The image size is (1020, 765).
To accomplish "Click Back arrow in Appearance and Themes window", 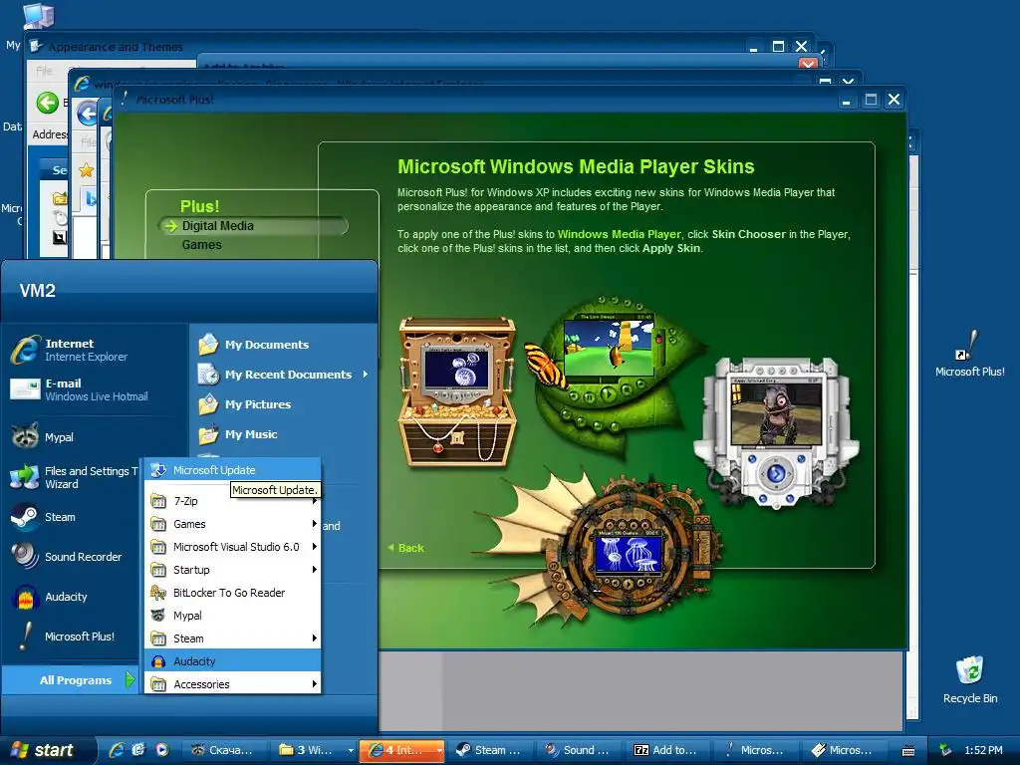I will pos(47,103).
